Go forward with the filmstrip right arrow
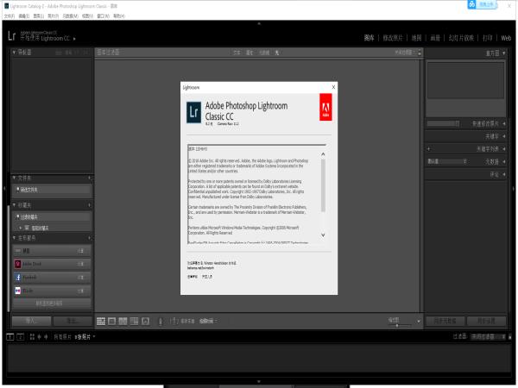Screen dimensions: 518x388 (46, 337)
